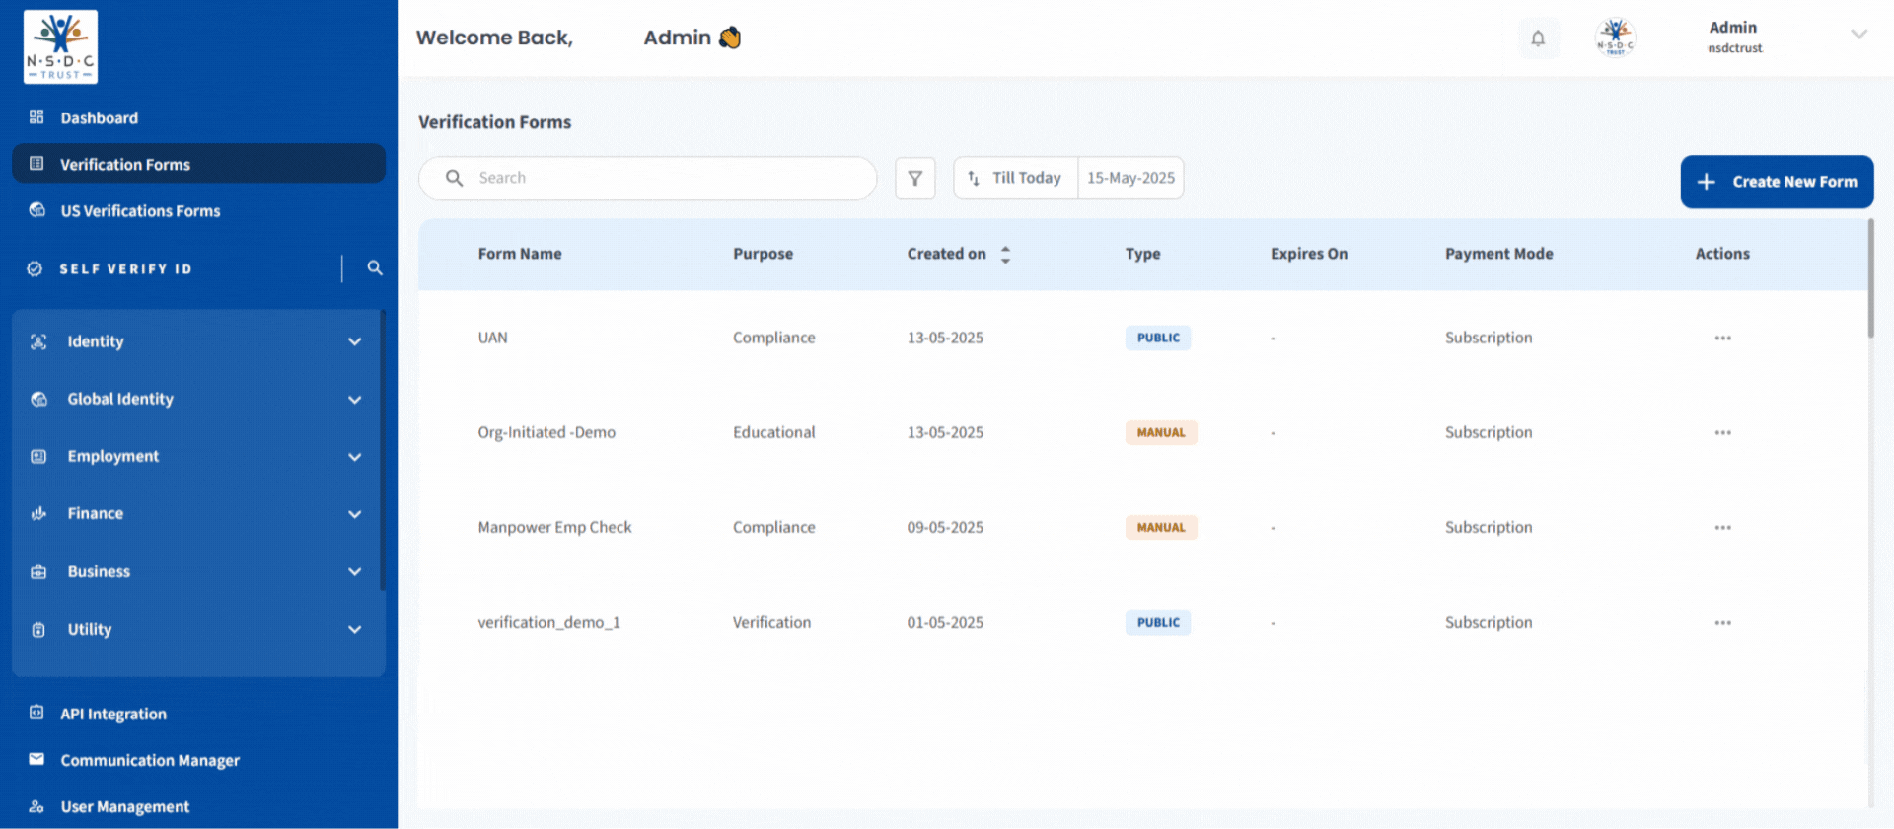Click the Self Verify ID search icon
Screen dimensions: 1894x829
[x=375, y=268]
